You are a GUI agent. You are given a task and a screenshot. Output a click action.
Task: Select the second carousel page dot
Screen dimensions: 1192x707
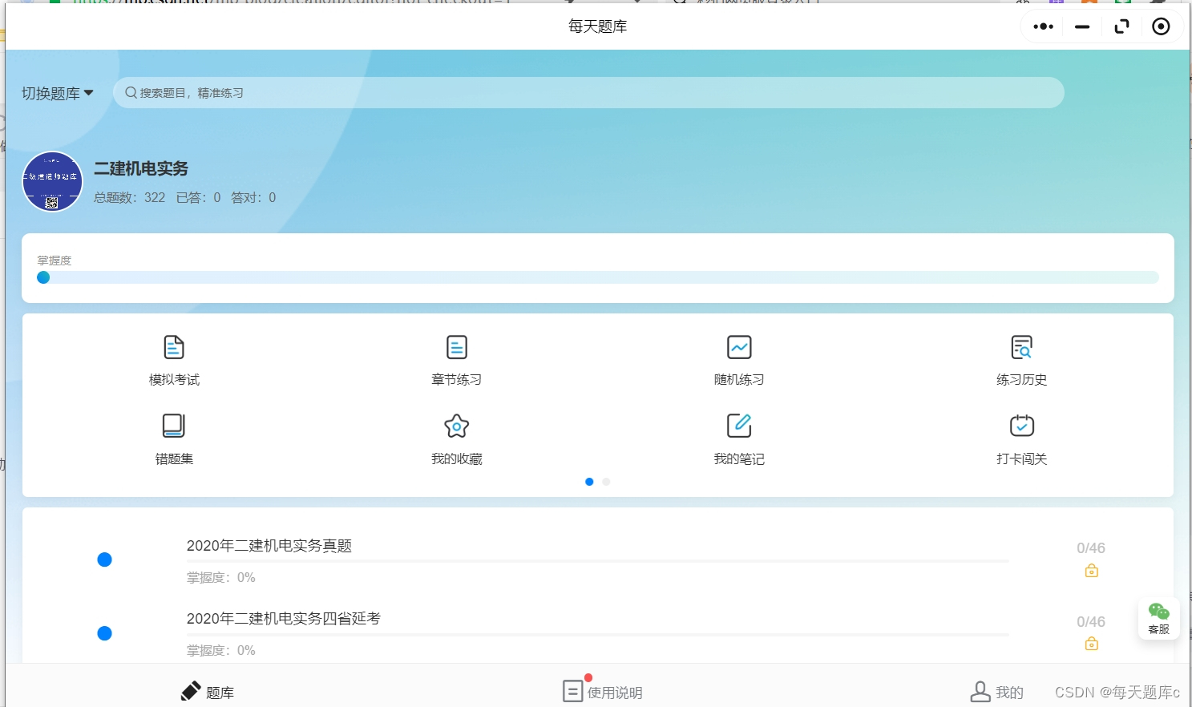tap(606, 482)
